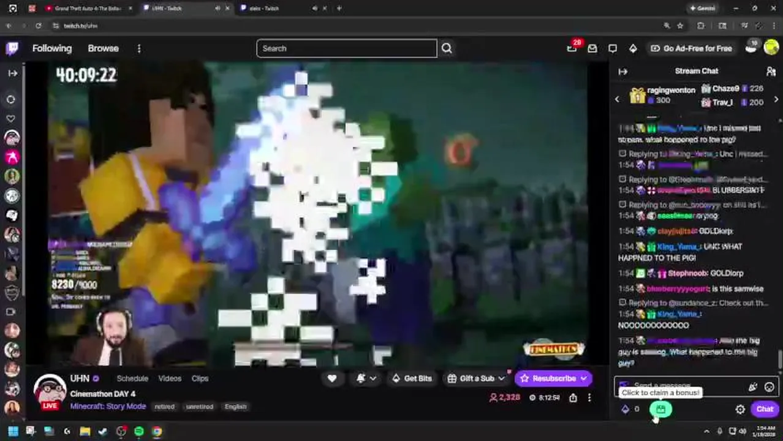Viewport: 783px width, 441px height.
Task: Open the browser extensions puzzle icon
Action: tap(701, 26)
